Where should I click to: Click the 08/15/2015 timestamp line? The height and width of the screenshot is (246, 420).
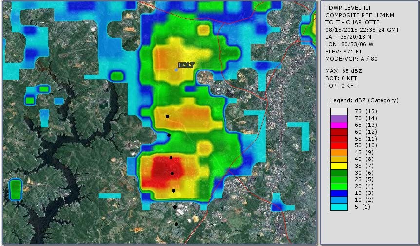pyautogui.click(x=362, y=30)
